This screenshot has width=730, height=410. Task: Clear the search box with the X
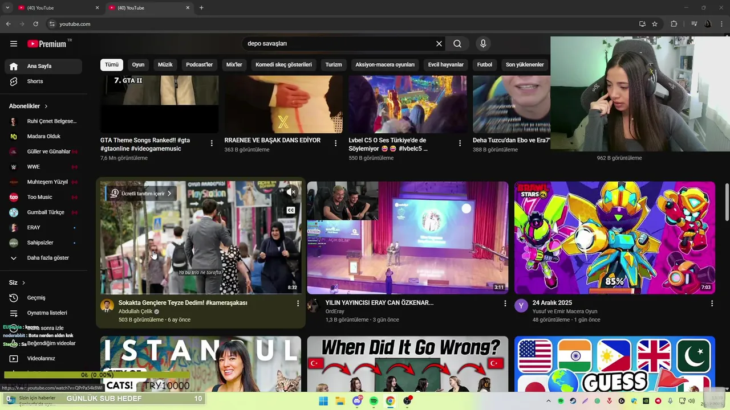(439, 44)
